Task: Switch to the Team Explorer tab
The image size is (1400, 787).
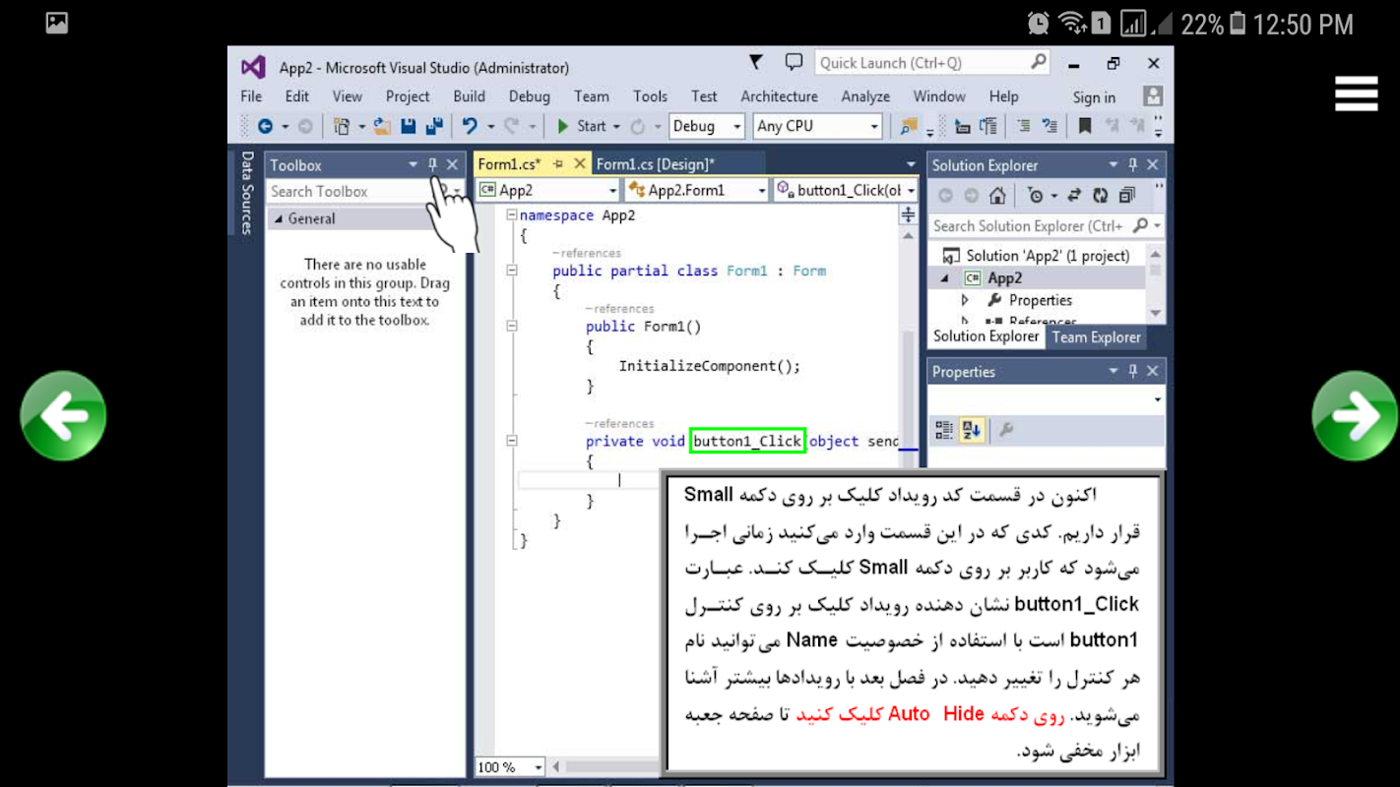Action: (1096, 336)
